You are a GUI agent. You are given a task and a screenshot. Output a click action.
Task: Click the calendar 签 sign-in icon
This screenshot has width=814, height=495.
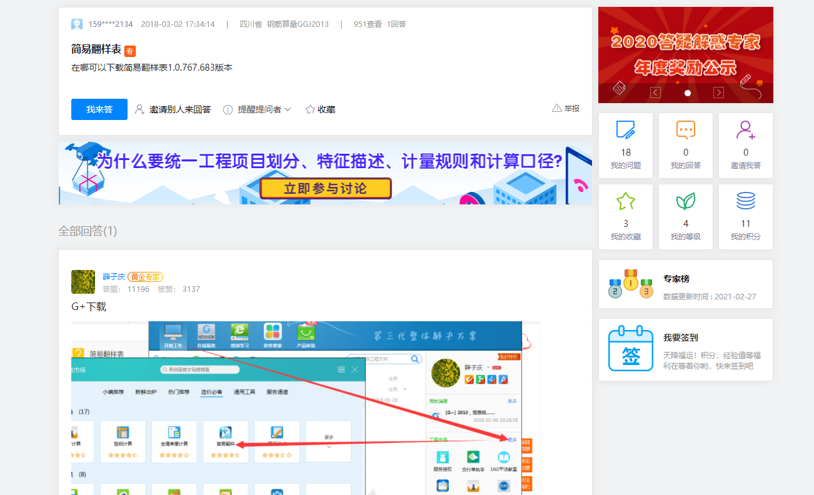tap(631, 349)
